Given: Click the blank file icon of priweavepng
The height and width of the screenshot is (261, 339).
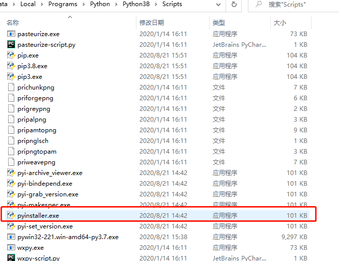Looking at the screenshot, I should tap(11, 162).
